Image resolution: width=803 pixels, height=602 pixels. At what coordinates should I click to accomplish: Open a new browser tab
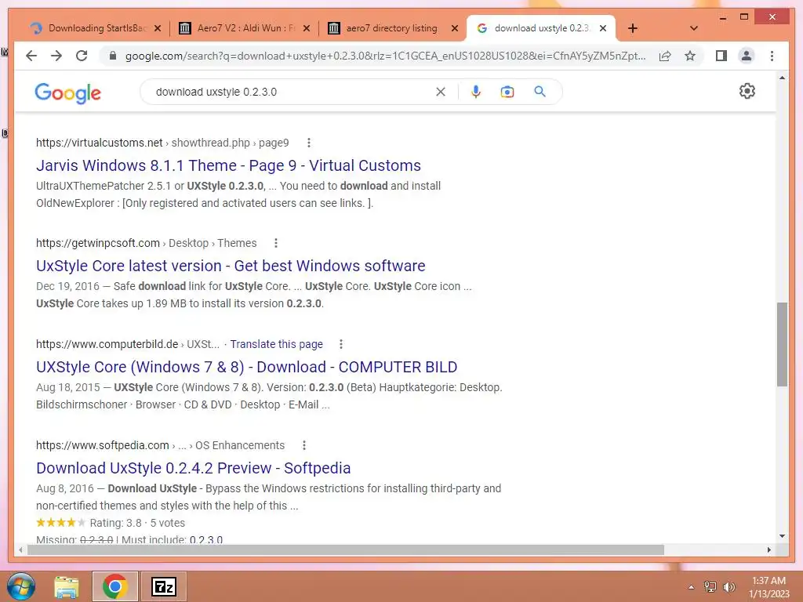click(x=633, y=28)
